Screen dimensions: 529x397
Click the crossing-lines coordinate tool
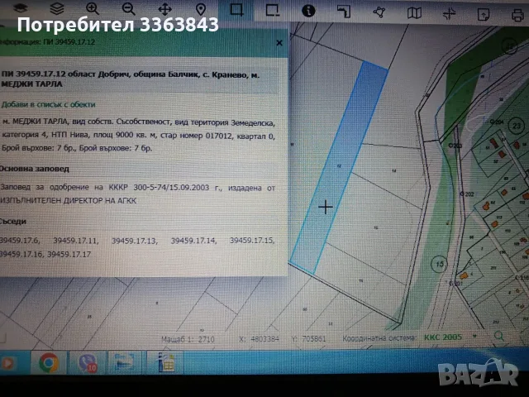click(449, 14)
